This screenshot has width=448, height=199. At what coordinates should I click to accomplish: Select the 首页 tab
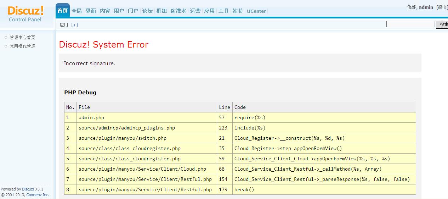[x=63, y=11]
